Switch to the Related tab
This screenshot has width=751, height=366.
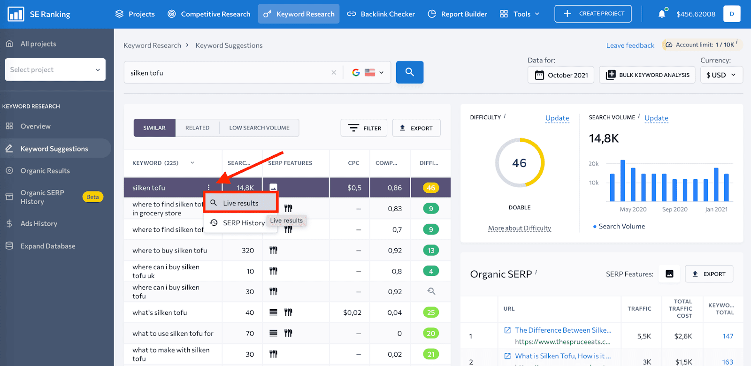tap(197, 128)
